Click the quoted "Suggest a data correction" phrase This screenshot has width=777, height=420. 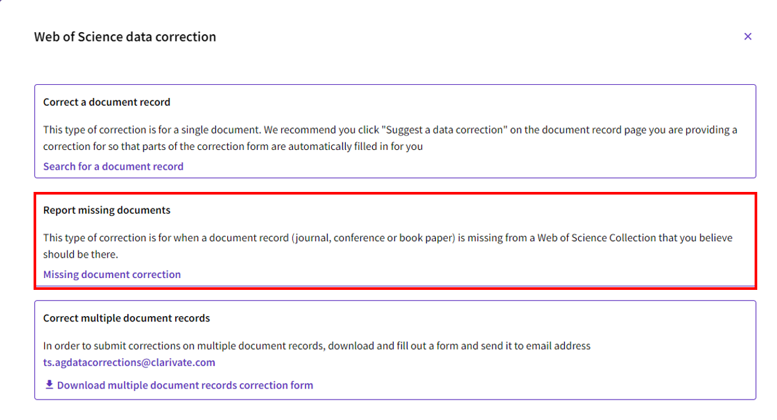pyautogui.click(x=444, y=129)
